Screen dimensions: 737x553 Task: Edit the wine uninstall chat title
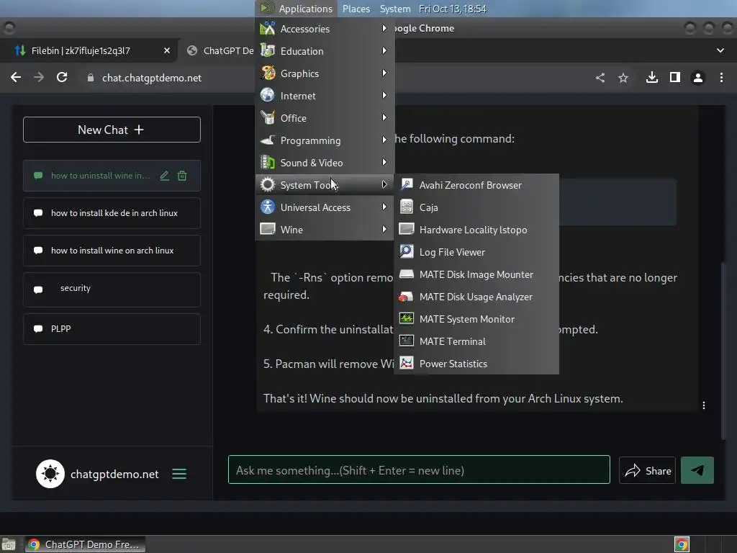click(x=164, y=176)
